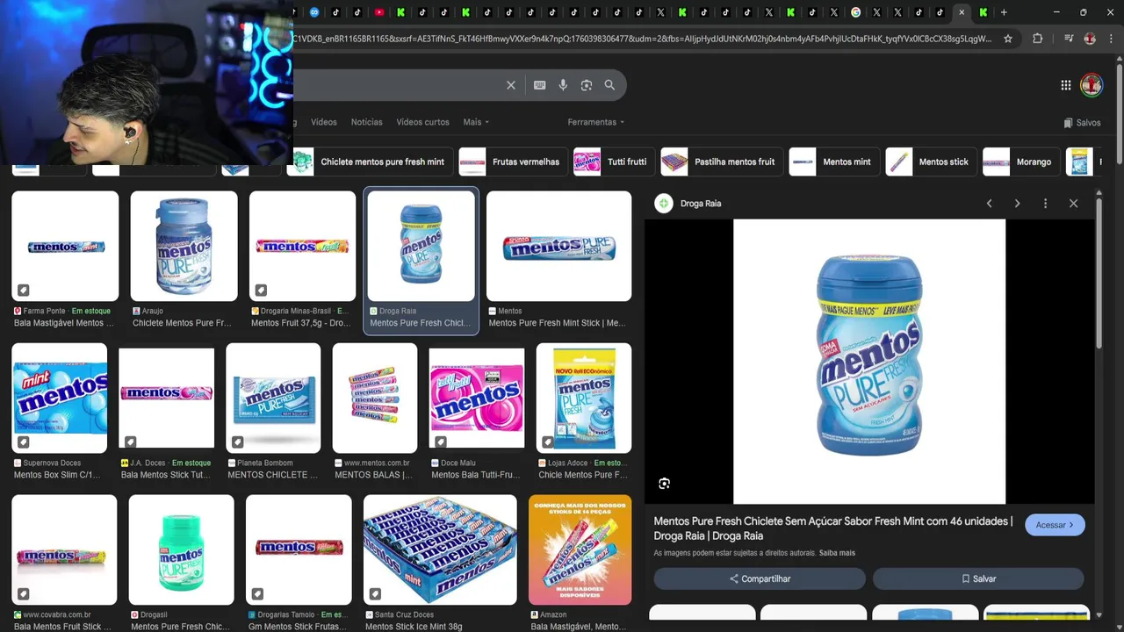This screenshot has height=632, width=1124.
Task: Switch to the Google favicon browser tab
Action: [855, 12]
